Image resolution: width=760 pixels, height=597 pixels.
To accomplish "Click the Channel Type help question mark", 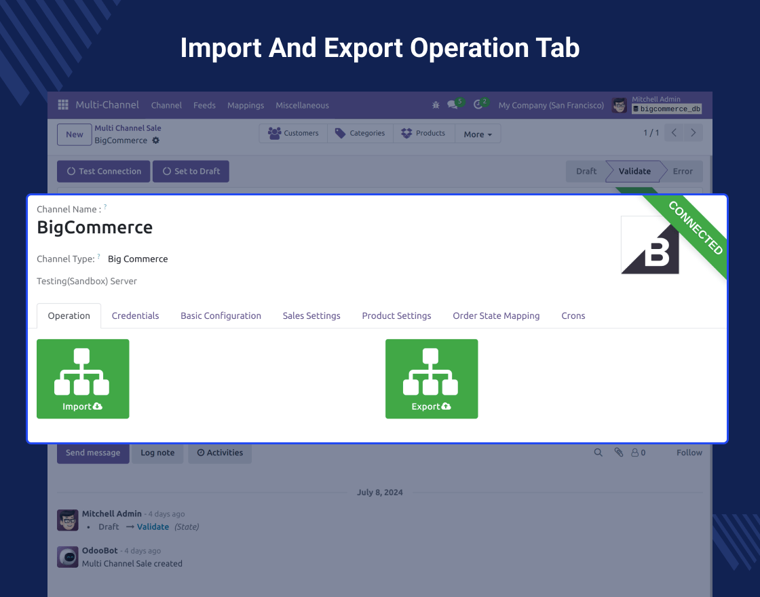I will [99, 256].
